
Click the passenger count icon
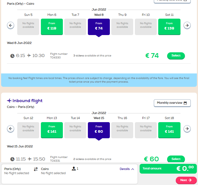(x=74, y=169)
